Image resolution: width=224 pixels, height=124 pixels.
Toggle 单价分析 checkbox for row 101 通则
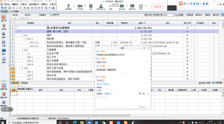[x=187, y=35]
